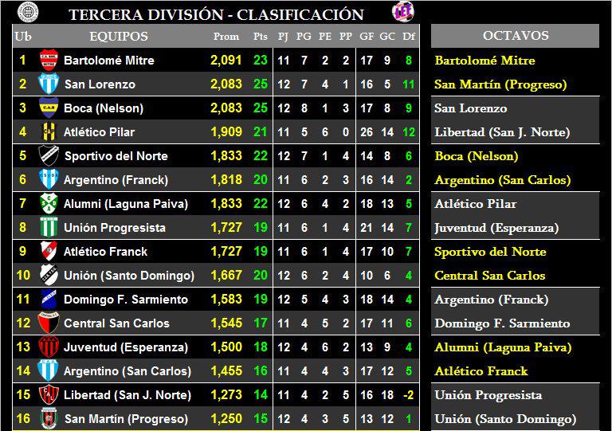This screenshot has height=431, width=612.
Task: Click the league logo left of the title
Action: 28,12
